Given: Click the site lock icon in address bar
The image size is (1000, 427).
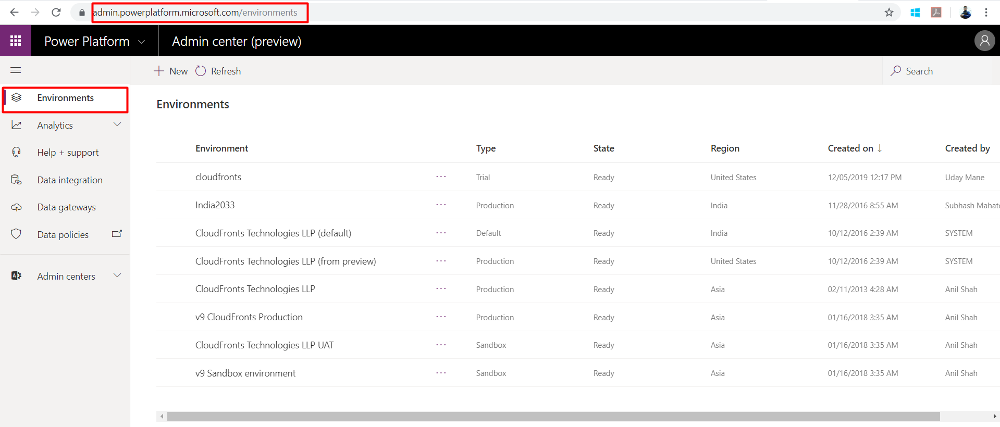Looking at the screenshot, I should 82,12.
